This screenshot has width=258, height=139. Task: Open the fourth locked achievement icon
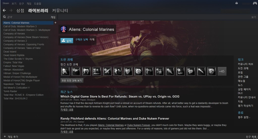pyautogui.click(x=97, y=71)
